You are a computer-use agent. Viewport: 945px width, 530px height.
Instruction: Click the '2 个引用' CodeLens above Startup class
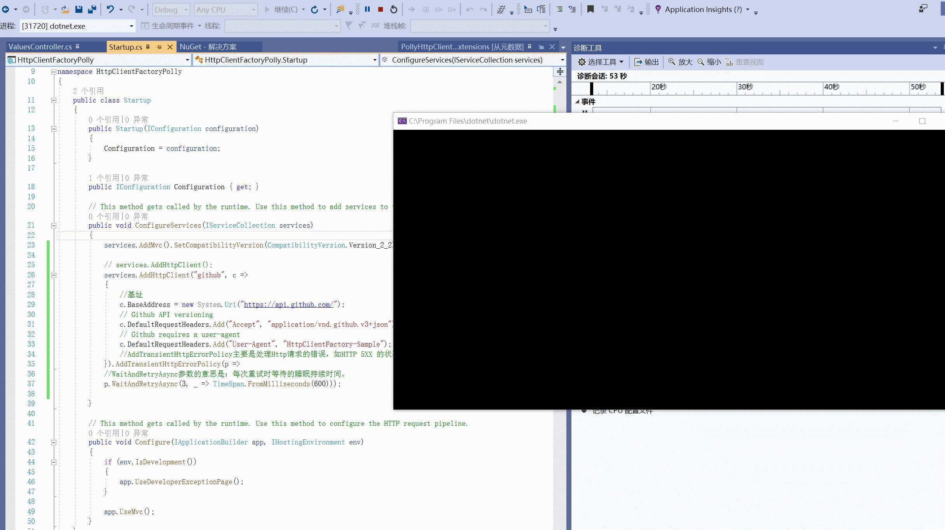(x=88, y=91)
